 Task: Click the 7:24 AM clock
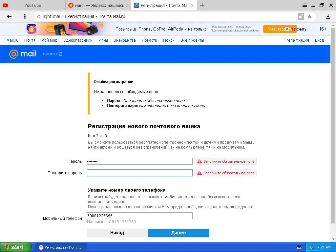pos(324,247)
